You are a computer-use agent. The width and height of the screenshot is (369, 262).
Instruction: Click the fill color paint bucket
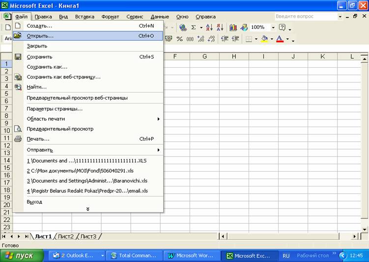[x=264, y=39]
